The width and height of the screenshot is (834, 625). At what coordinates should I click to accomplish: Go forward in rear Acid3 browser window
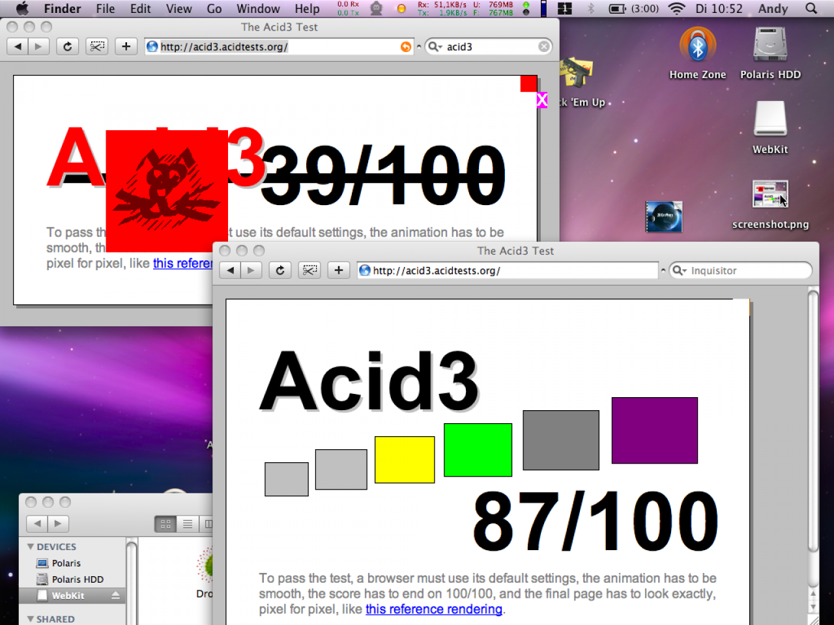tap(38, 46)
